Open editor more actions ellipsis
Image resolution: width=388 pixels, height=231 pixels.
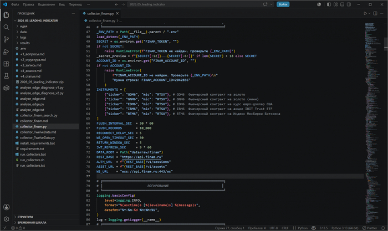382,13
